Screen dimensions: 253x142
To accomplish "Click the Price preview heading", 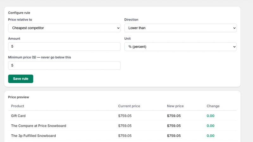I will coord(19,97).
